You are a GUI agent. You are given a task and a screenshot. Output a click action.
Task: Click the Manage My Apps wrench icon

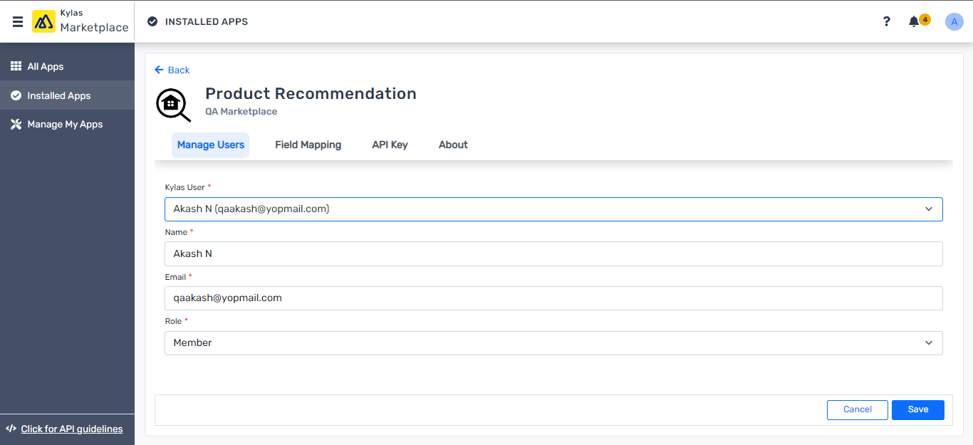[x=16, y=124]
